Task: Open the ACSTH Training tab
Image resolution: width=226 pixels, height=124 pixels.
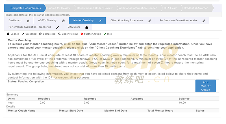Action: (x=47, y=21)
